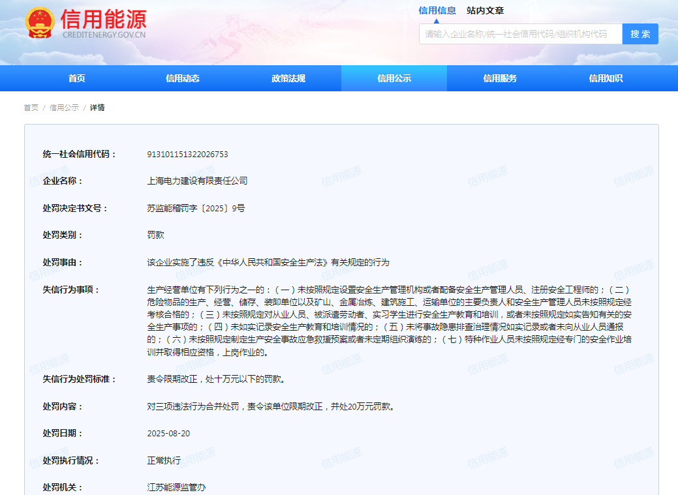Click the 处罚机关 label
Screen dimensions: 678x495
coord(62,487)
